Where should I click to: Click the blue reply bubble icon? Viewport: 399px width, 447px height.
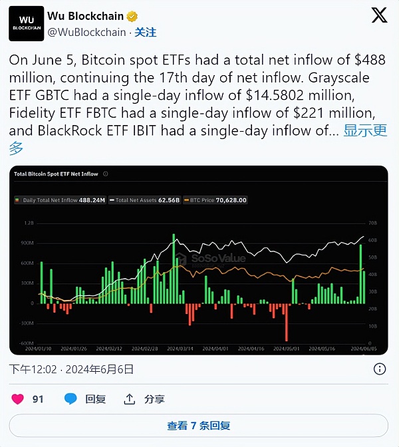coord(70,399)
